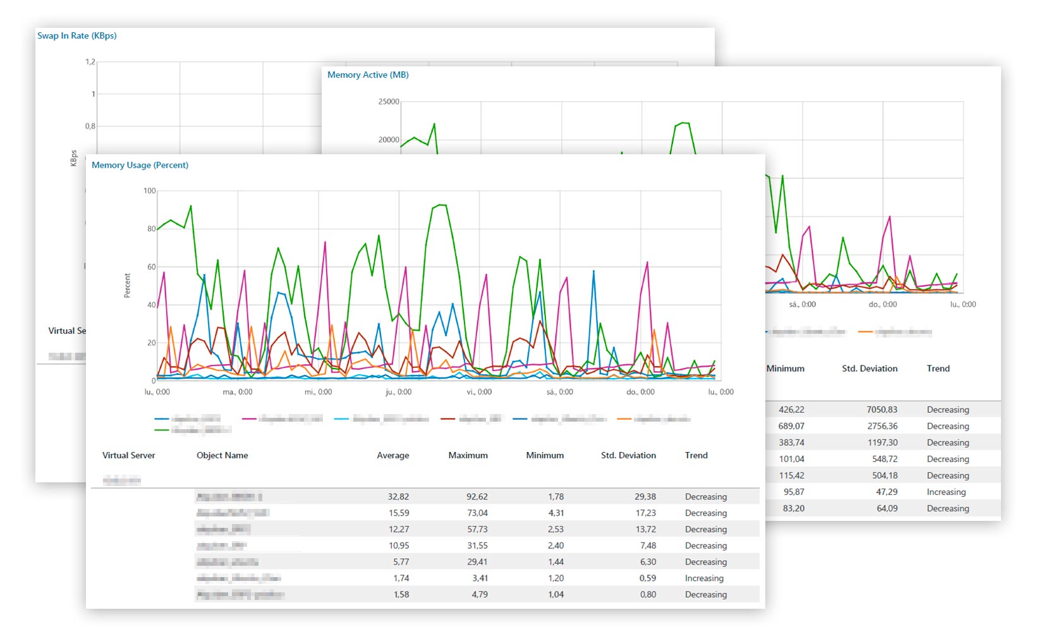This screenshot has height=641, width=1044.
Task: Click the Maximum column header
Action: coord(468,455)
